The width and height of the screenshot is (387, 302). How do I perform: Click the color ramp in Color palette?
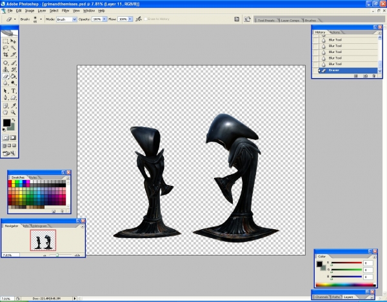(346, 285)
